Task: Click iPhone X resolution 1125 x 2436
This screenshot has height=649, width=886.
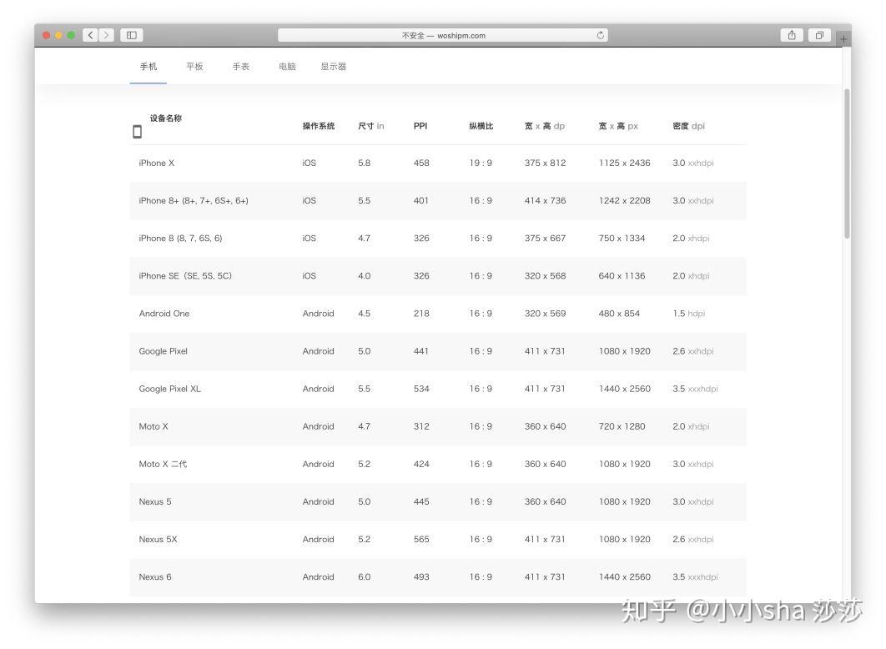Action: (x=624, y=163)
